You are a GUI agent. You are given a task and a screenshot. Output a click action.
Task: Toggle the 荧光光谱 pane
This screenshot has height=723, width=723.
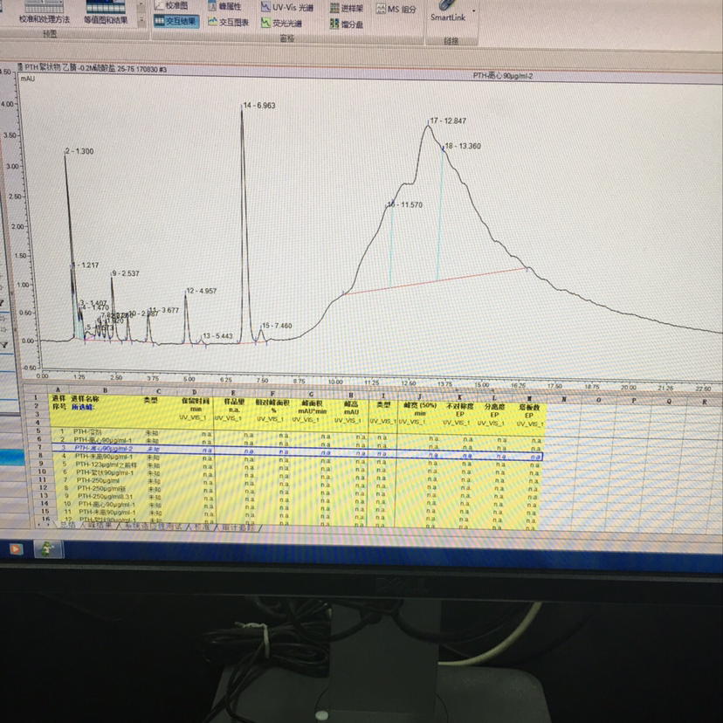pos(281,23)
